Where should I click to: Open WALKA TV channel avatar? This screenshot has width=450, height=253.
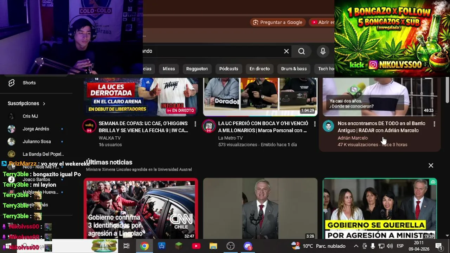pos(89,126)
